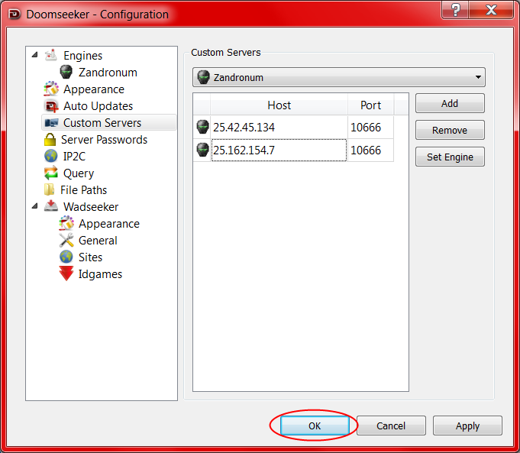Click the Auto Updates icon
520x453 pixels.
[x=50, y=106]
